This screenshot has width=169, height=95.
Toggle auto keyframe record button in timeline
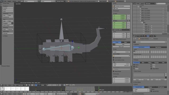point(80,94)
